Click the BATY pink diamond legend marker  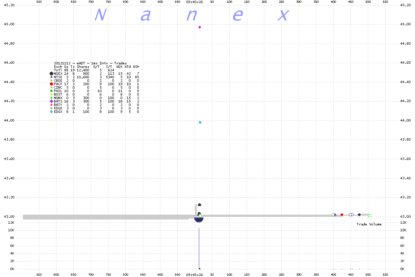51,105
